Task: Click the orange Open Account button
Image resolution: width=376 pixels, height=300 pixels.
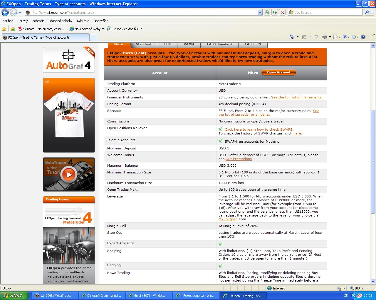Action: [x=278, y=72]
